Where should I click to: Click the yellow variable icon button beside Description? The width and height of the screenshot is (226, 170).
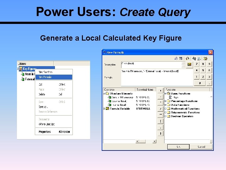click(x=189, y=65)
